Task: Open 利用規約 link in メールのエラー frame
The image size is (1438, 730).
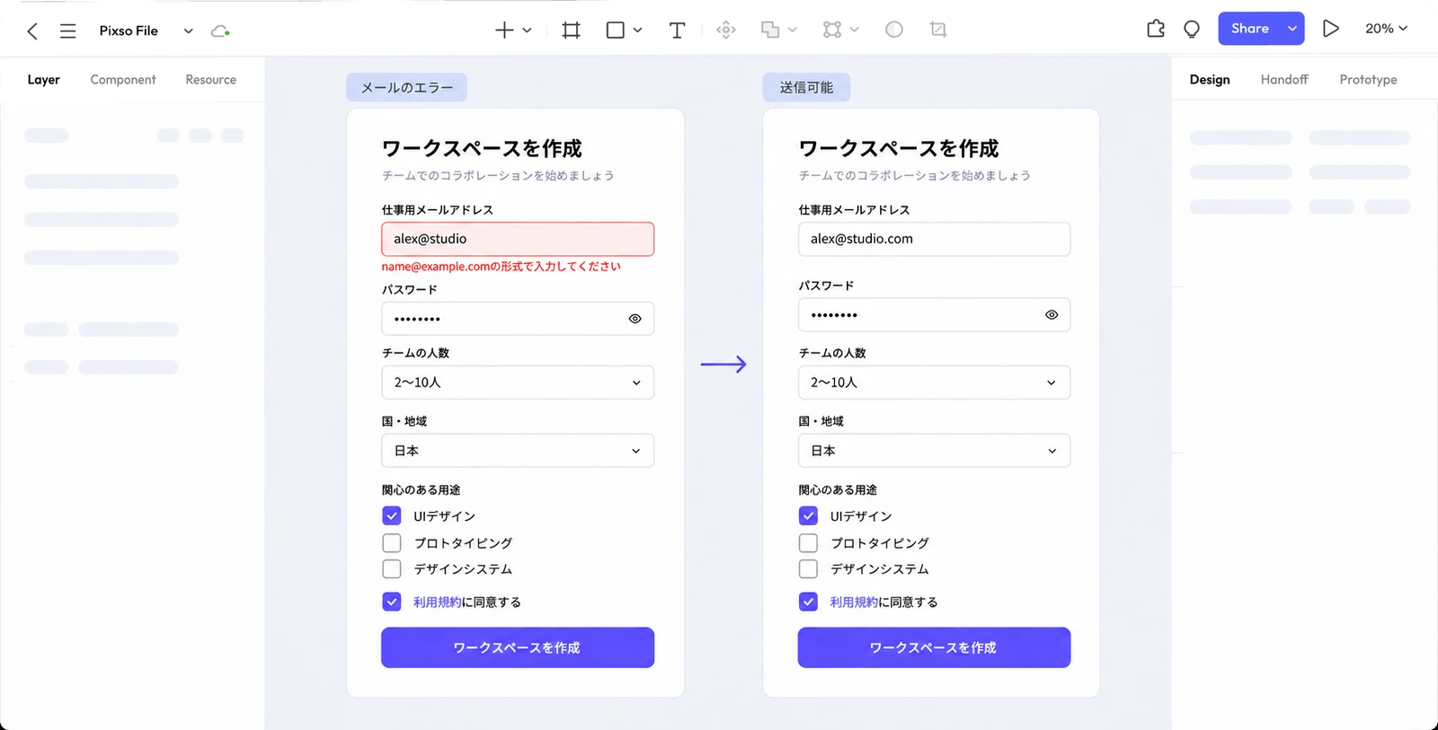Action: 437,602
